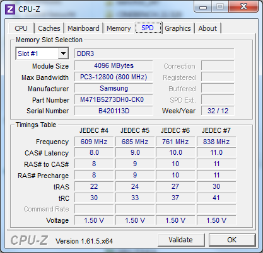Click CAS# Latency value 10.0
263x253 pixels.
pyautogui.click(x=175, y=152)
